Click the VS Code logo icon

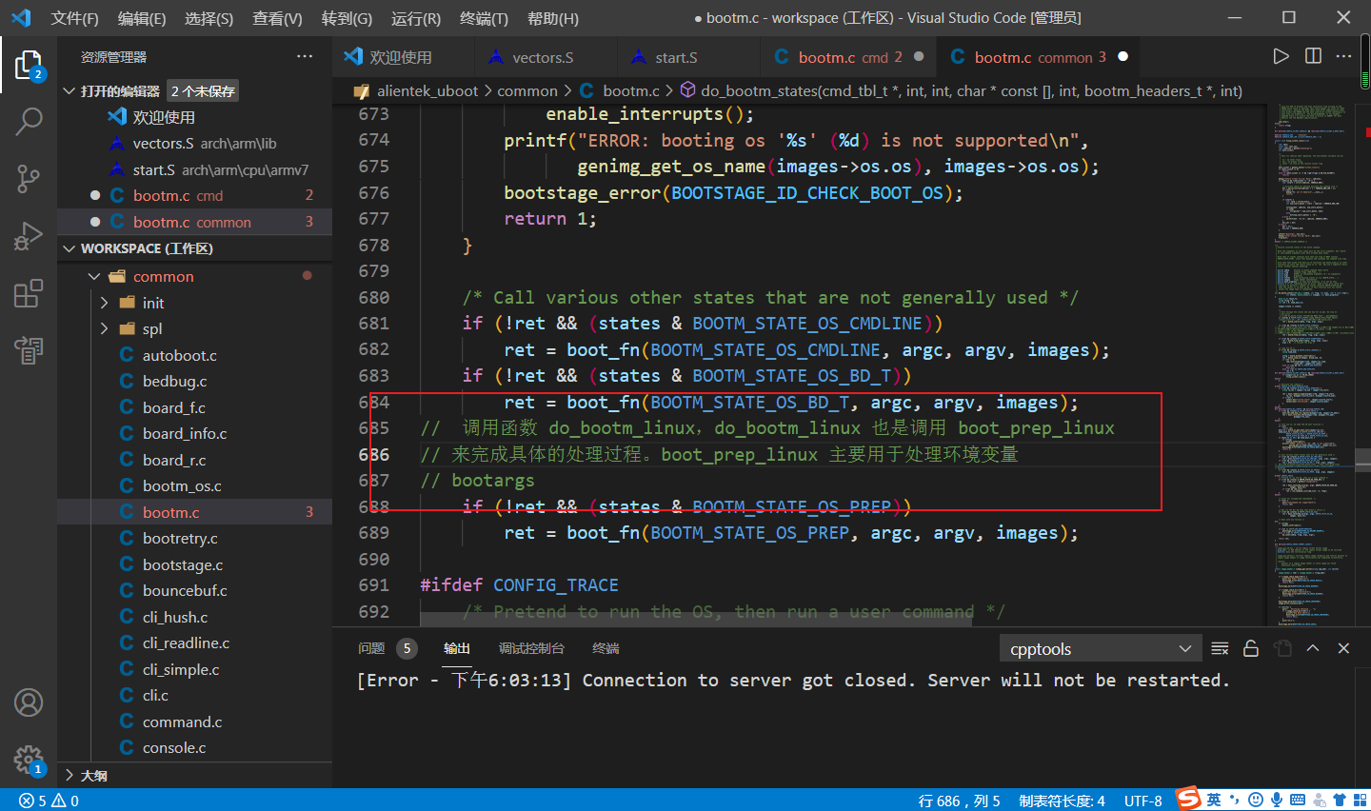point(21,18)
